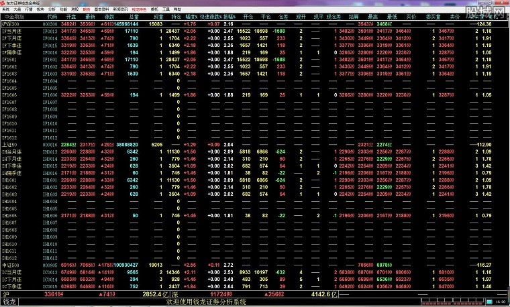This screenshot has height=307, width=510.
Task: Open the 行情 menu
Action: click(28, 10)
